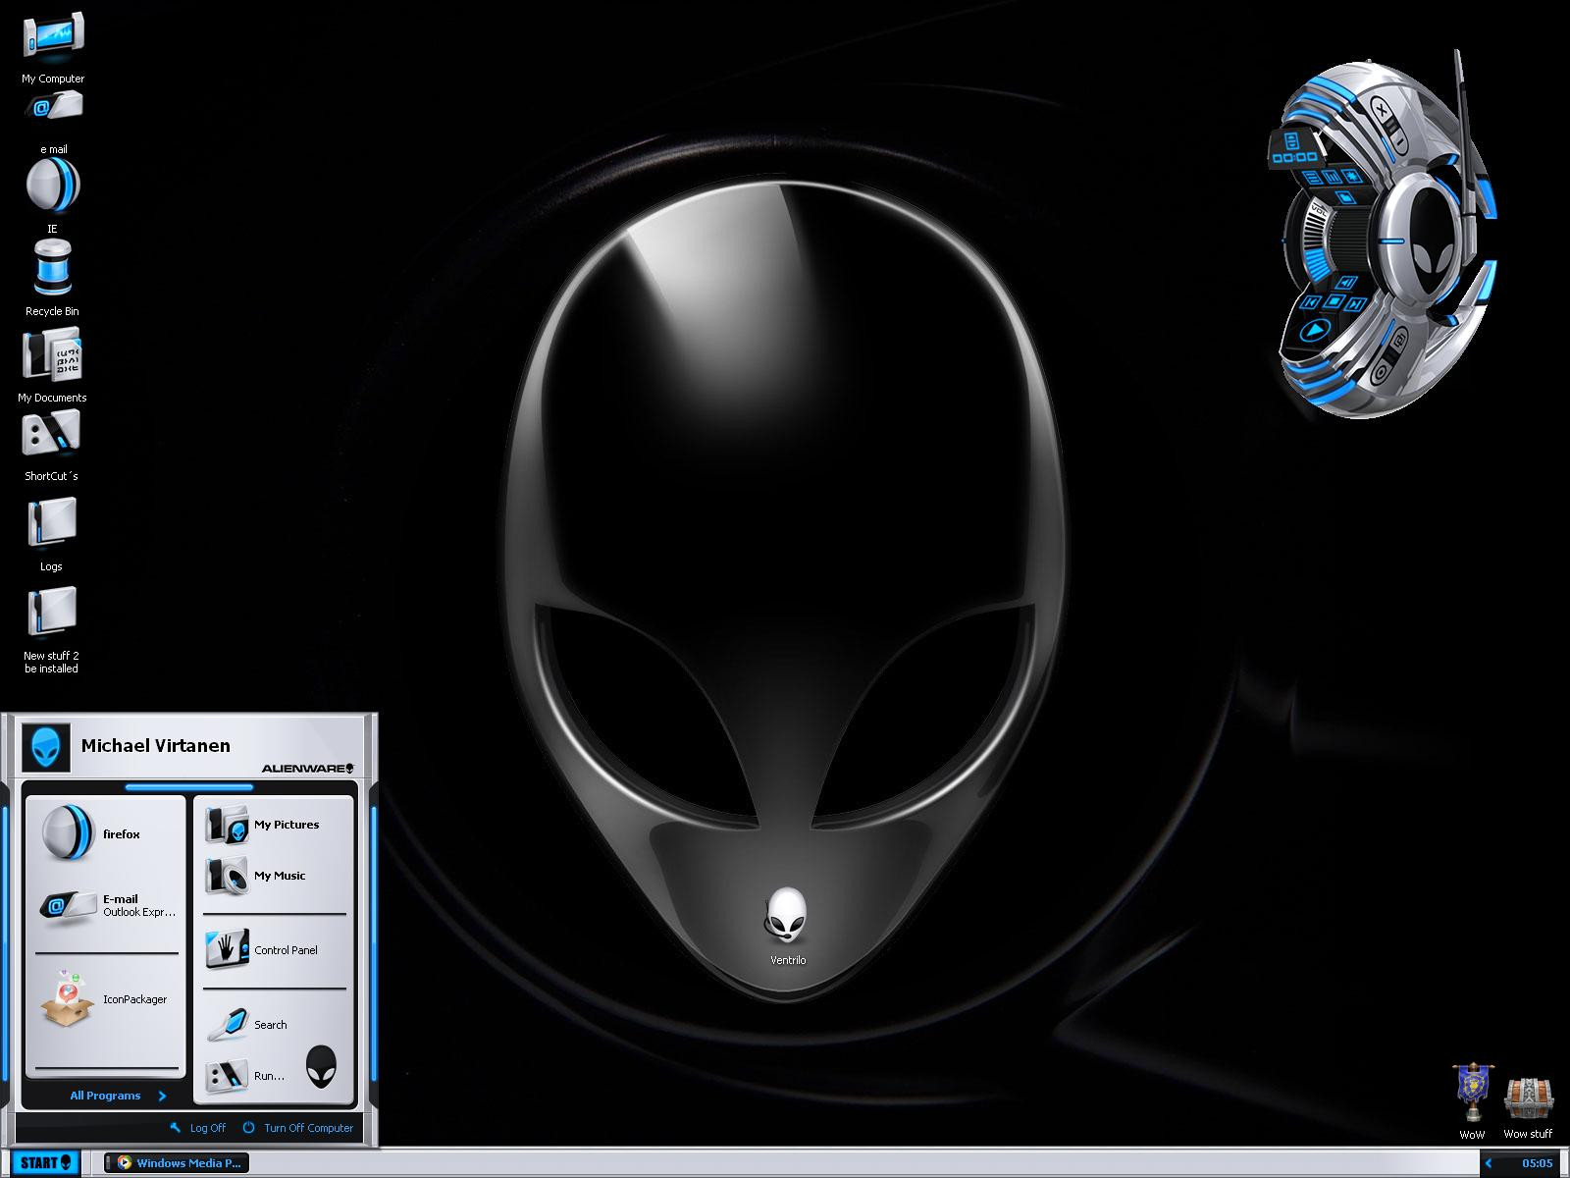Click the Alienware user avatar in Start menu
The width and height of the screenshot is (1570, 1178).
(46, 749)
